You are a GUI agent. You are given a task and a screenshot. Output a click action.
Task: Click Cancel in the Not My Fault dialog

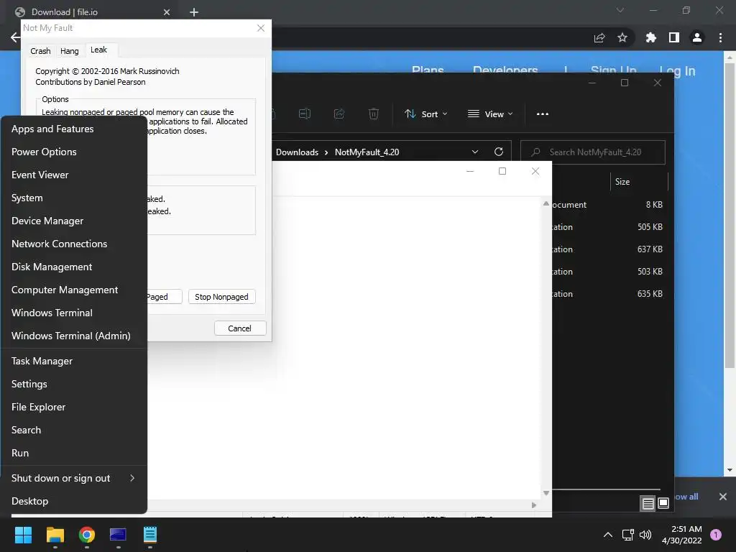coord(240,328)
